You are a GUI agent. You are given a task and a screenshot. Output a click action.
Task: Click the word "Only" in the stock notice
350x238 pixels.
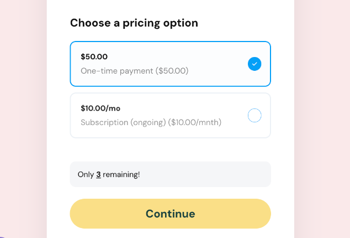pyautogui.click(x=86, y=174)
